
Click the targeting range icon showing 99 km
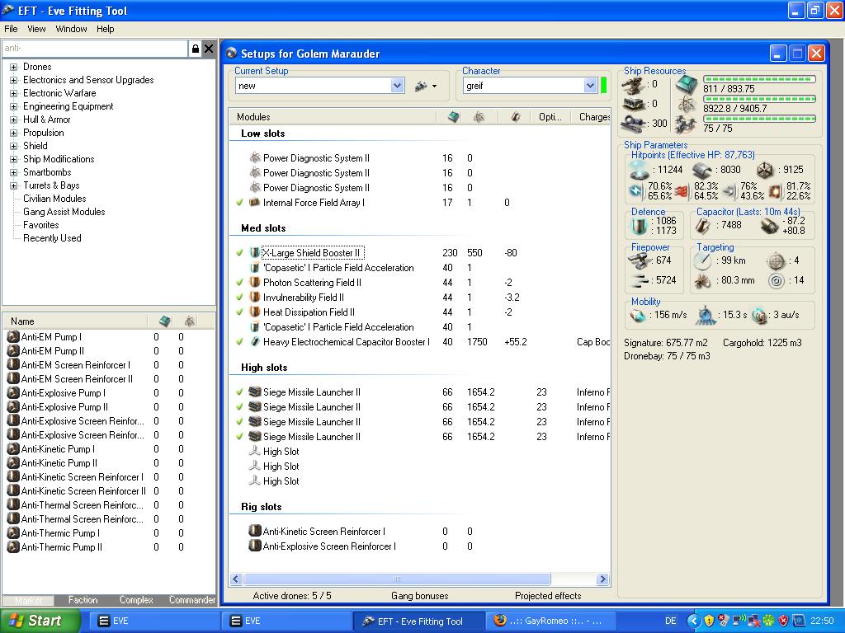703,261
